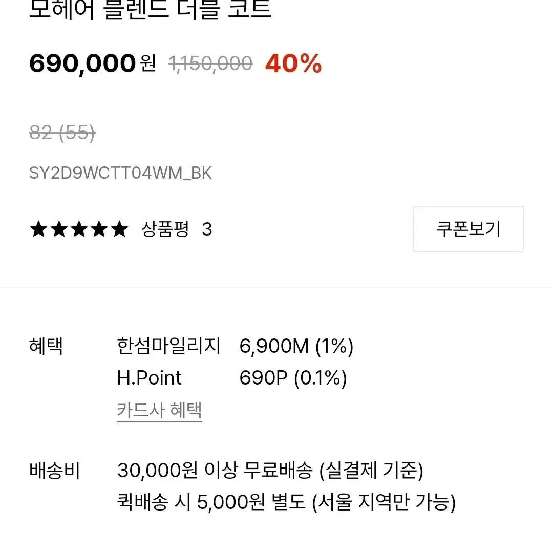Screen dimensions: 553x553
Task: Open the 쿠폰보기 coupon button
Action: click(469, 229)
